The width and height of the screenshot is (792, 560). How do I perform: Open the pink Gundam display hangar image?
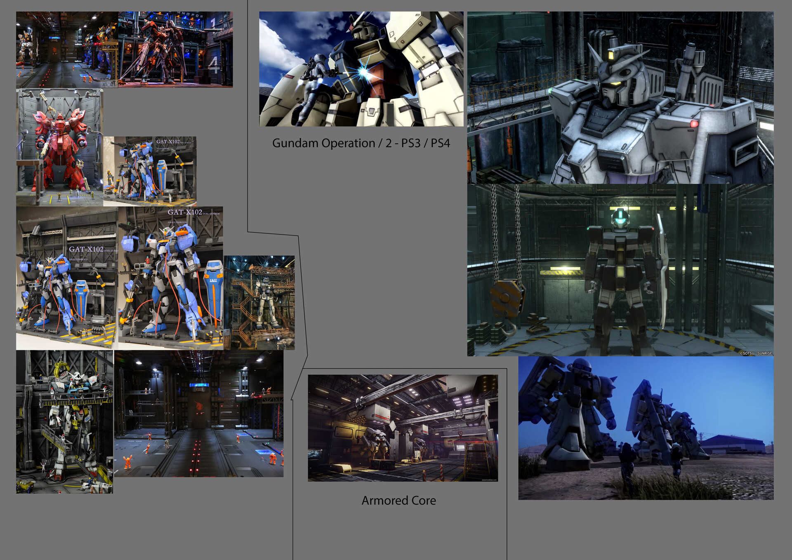coord(175,49)
